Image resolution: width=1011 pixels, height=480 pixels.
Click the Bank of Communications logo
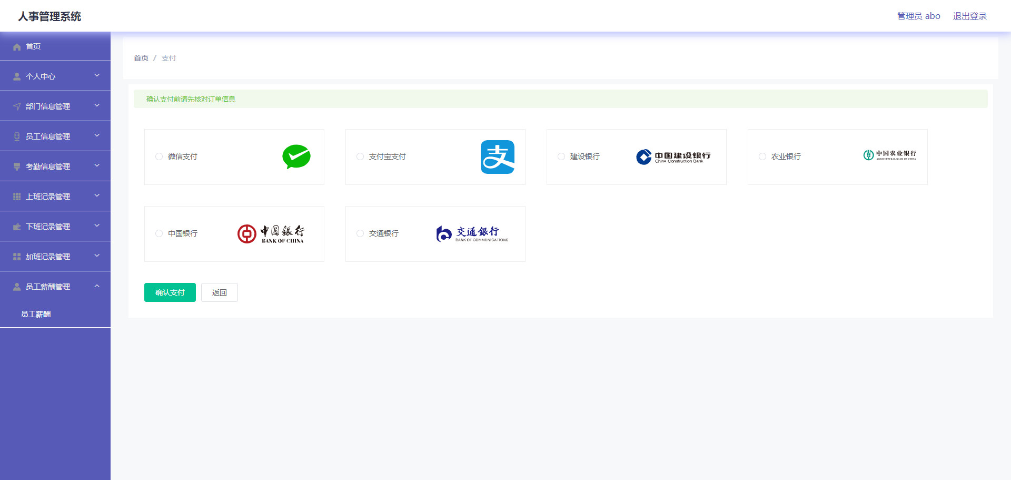[472, 234]
